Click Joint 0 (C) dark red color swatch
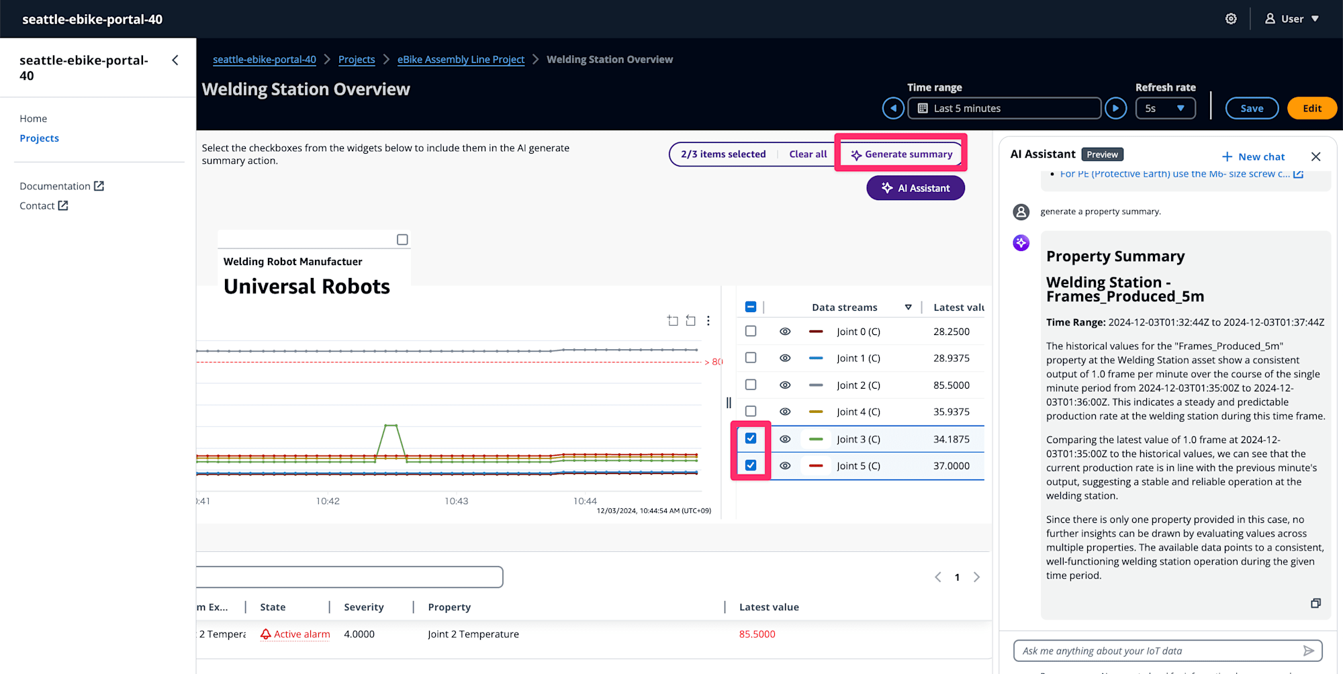This screenshot has width=1343, height=674. tap(816, 332)
